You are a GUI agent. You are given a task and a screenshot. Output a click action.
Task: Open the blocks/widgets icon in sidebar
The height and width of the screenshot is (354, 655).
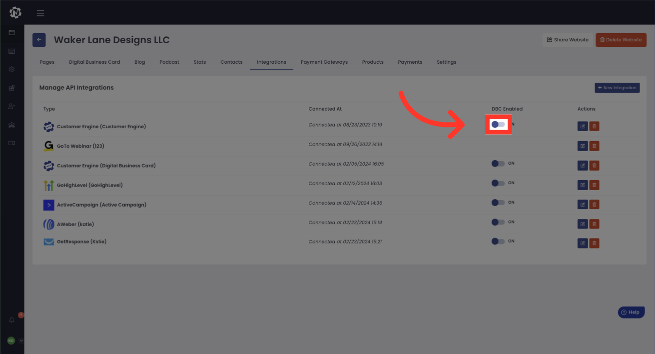pos(12,88)
